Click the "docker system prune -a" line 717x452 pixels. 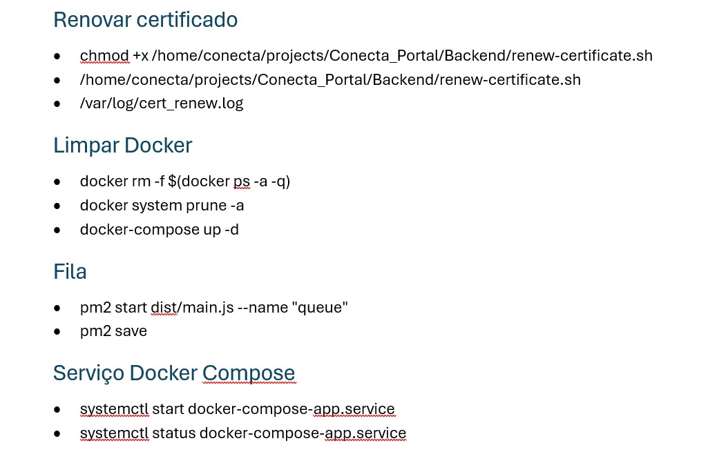click(162, 206)
